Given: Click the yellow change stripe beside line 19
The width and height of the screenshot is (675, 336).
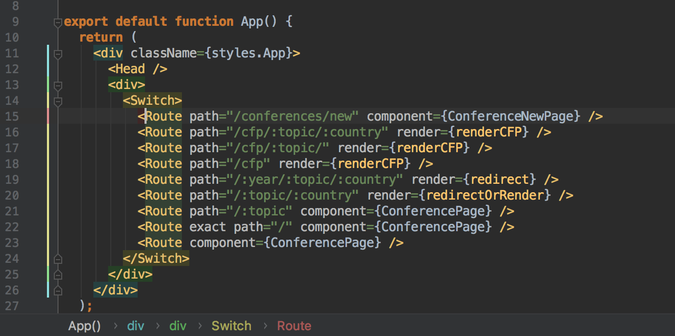Looking at the screenshot, I should coord(48,180).
